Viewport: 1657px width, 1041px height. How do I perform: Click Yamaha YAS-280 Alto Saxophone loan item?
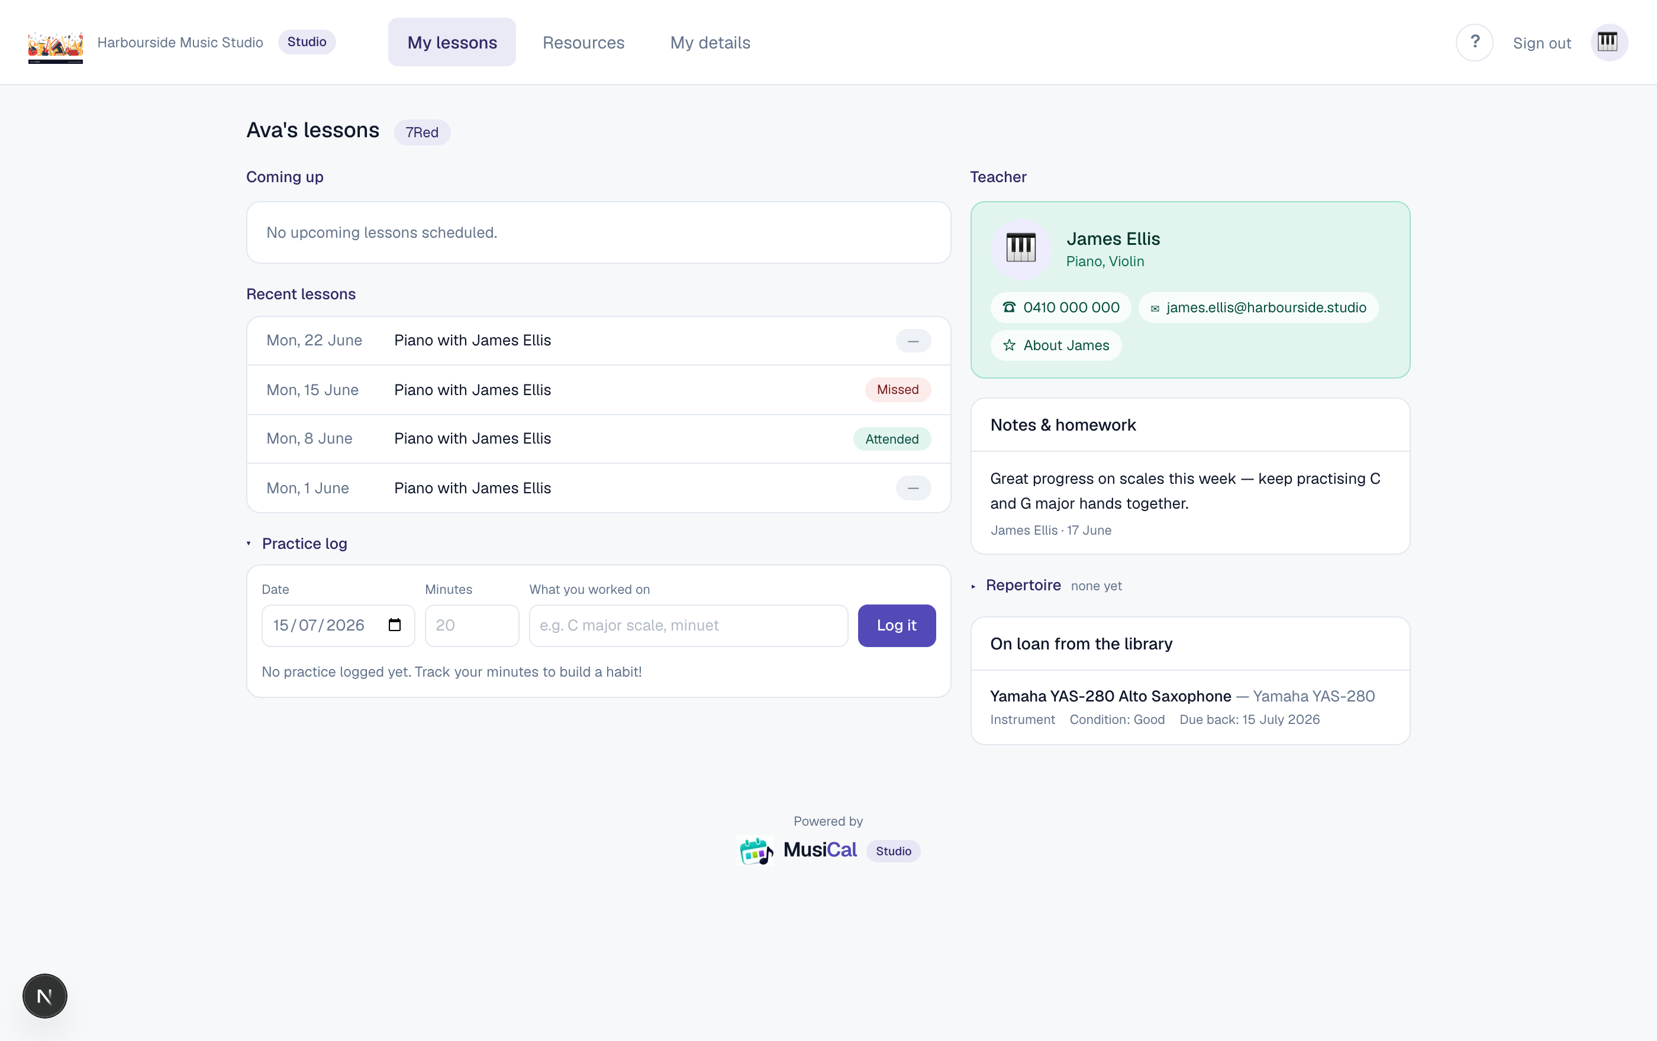pyautogui.click(x=1111, y=696)
